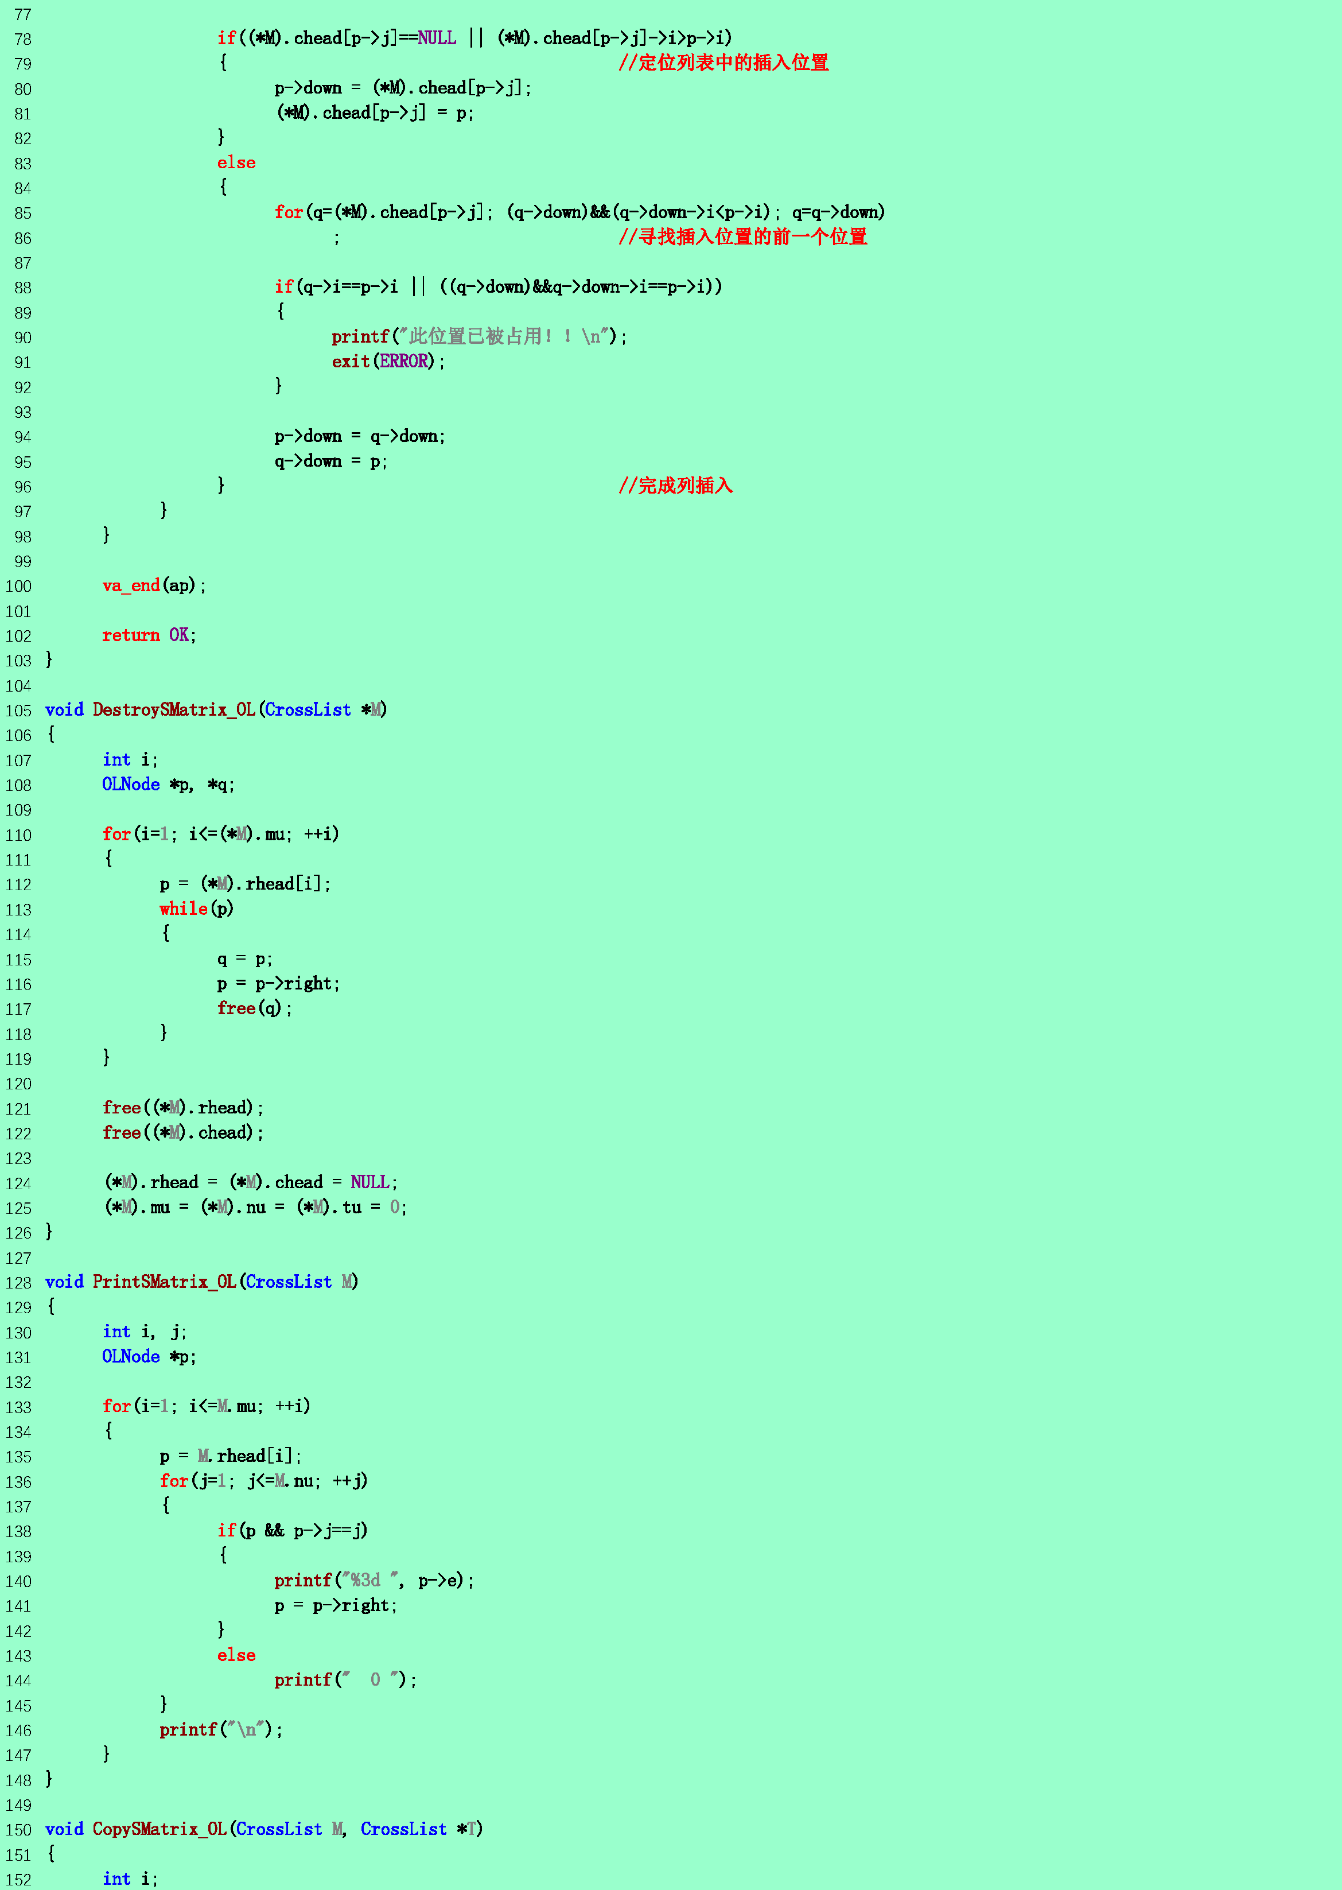Viewport: 1342px width, 1890px height.
Task: Click line number 105 in the gutter
Action: [x=18, y=711]
